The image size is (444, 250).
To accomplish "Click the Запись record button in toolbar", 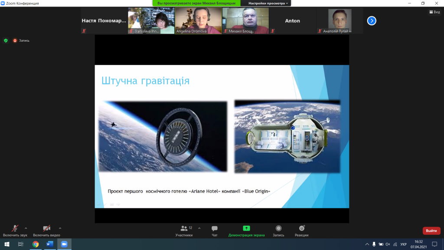I will coord(278,231).
